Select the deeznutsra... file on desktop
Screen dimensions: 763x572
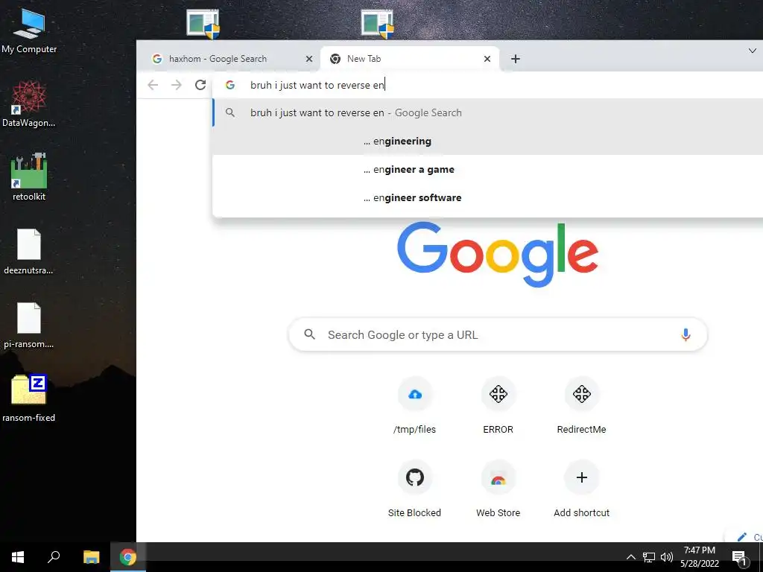(x=29, y=251)
